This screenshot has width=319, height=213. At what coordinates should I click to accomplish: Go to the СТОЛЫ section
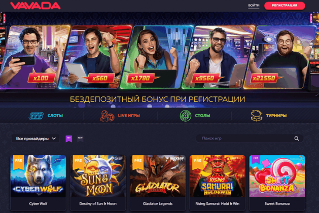click(x=202, y=116)
